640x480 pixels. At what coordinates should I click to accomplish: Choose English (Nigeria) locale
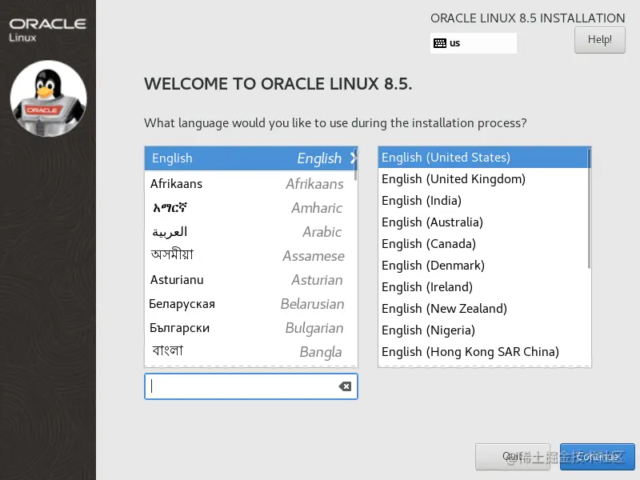(x=484, y=330)
